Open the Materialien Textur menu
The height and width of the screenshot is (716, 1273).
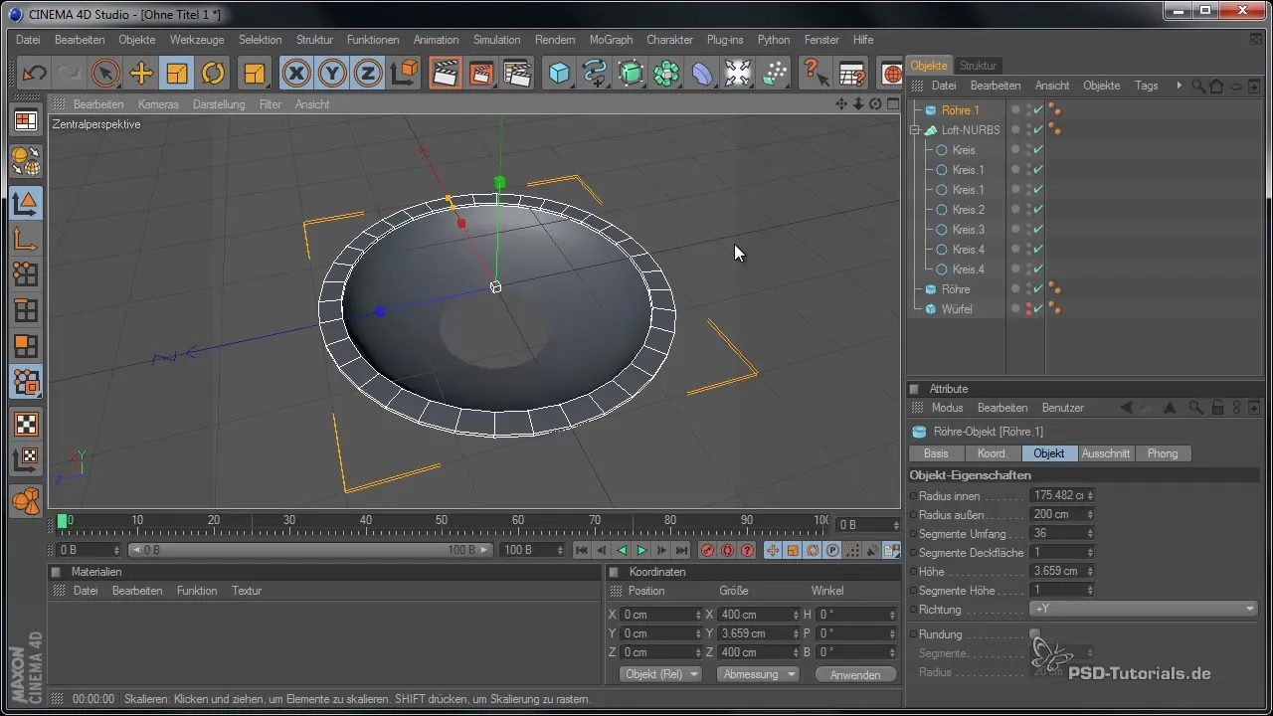point(247,591)
